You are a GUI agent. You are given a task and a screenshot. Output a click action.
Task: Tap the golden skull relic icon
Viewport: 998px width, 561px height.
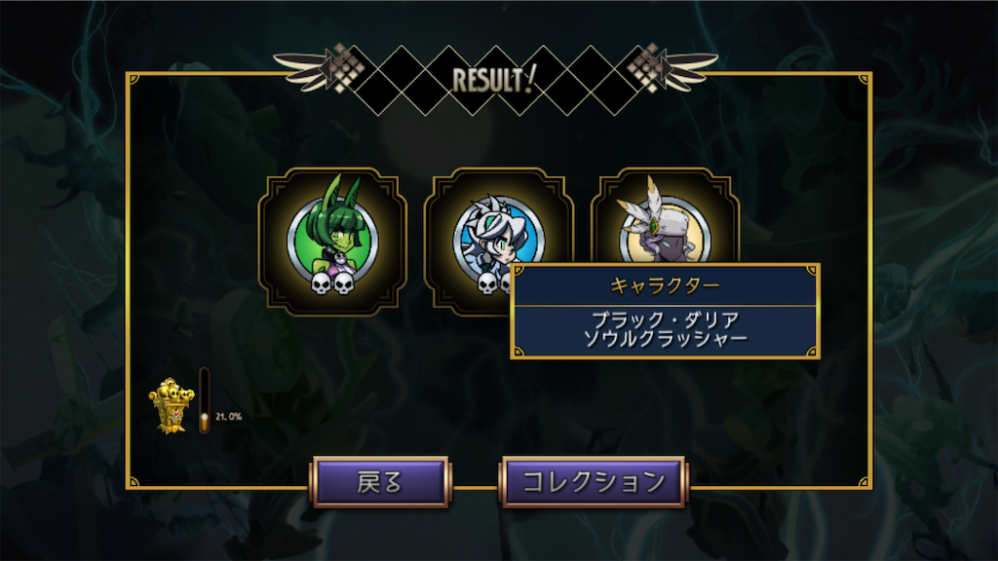click(171, 406)
